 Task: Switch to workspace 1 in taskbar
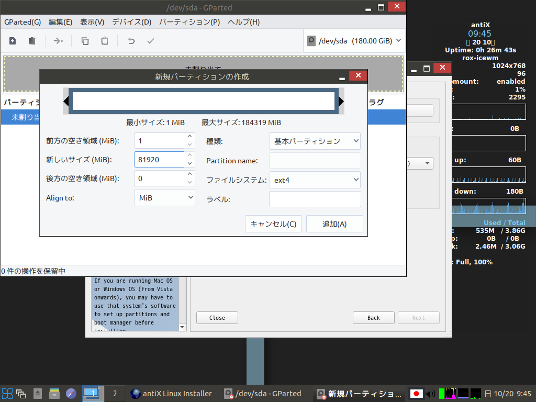click(93, 394)
